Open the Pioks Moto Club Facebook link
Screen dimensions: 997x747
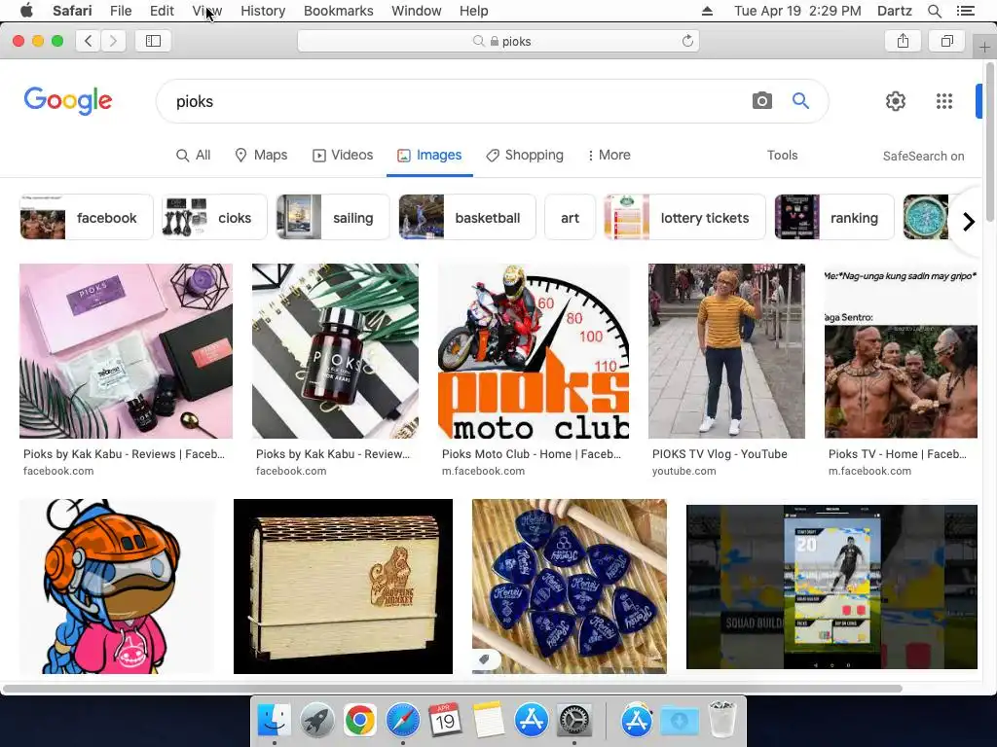[532, 454]
